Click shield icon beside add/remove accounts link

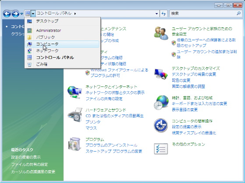(x=174, y=54)
